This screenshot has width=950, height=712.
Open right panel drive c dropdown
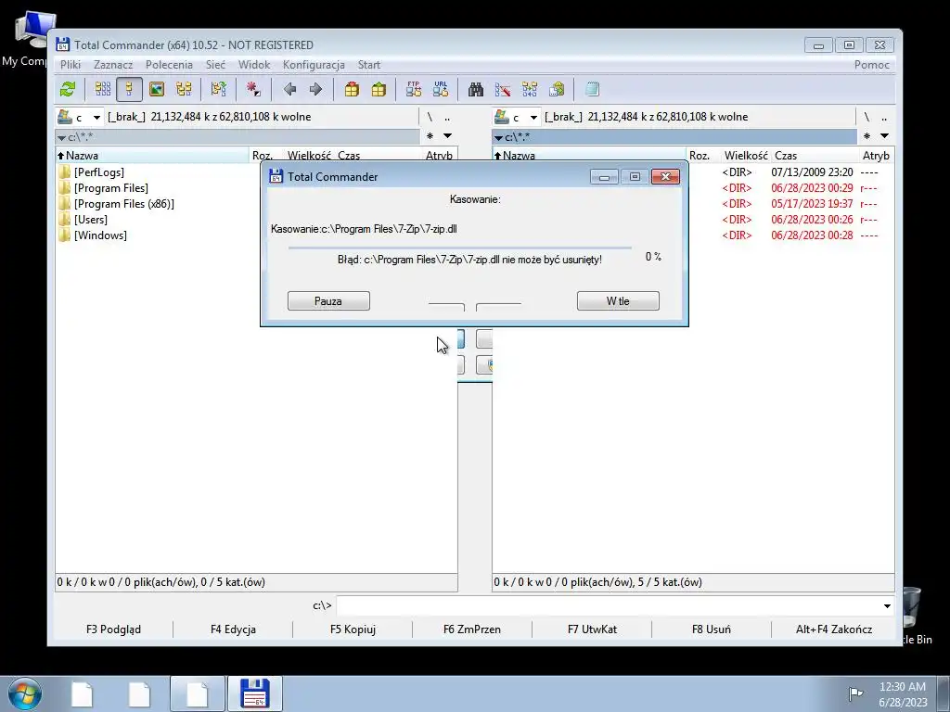point(533,118)
